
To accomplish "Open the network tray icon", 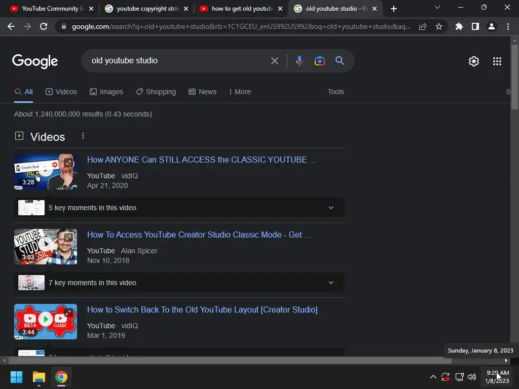I will (x=459, y=377).
